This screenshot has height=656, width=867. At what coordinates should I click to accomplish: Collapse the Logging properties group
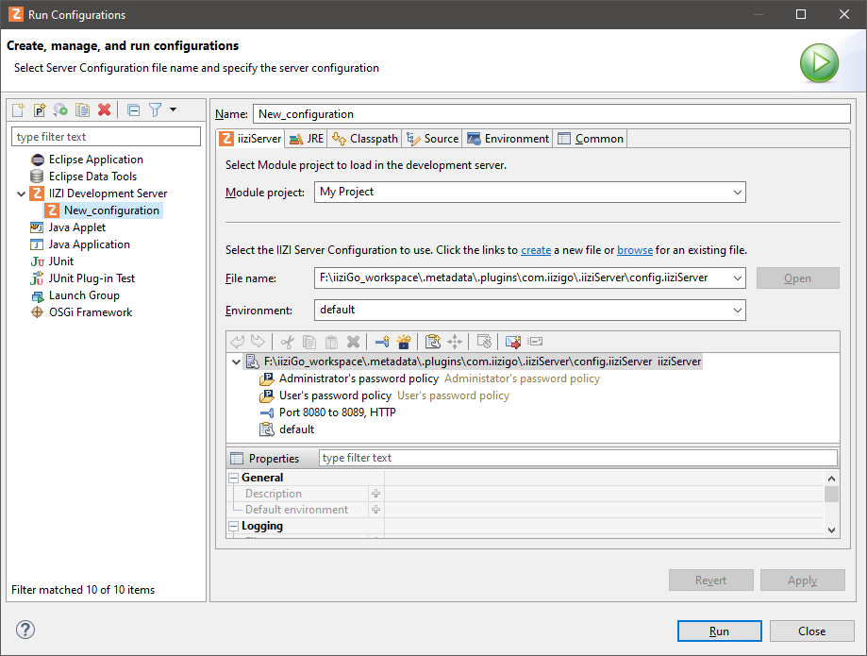(233, 526)
